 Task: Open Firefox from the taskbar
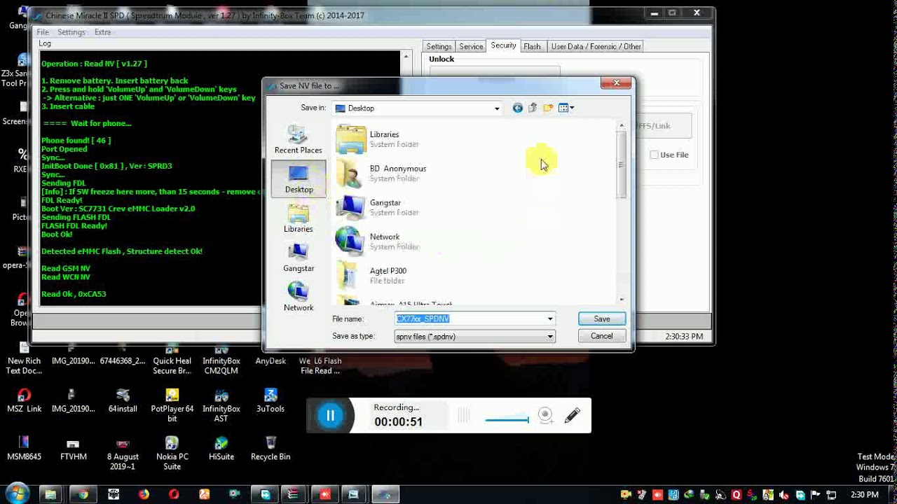(144, 494)
